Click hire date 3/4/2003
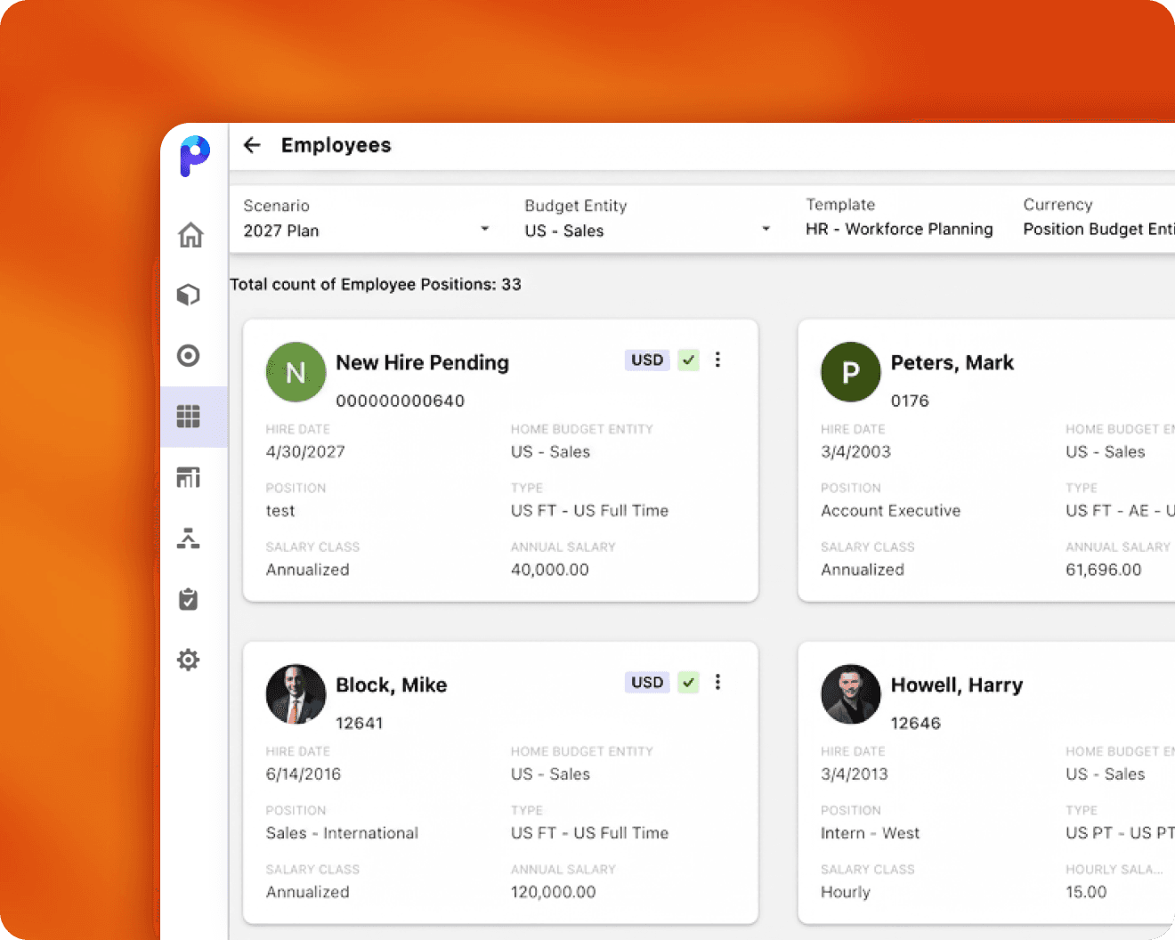Screen dimensions: 1175x940 [x=855, y=451]
